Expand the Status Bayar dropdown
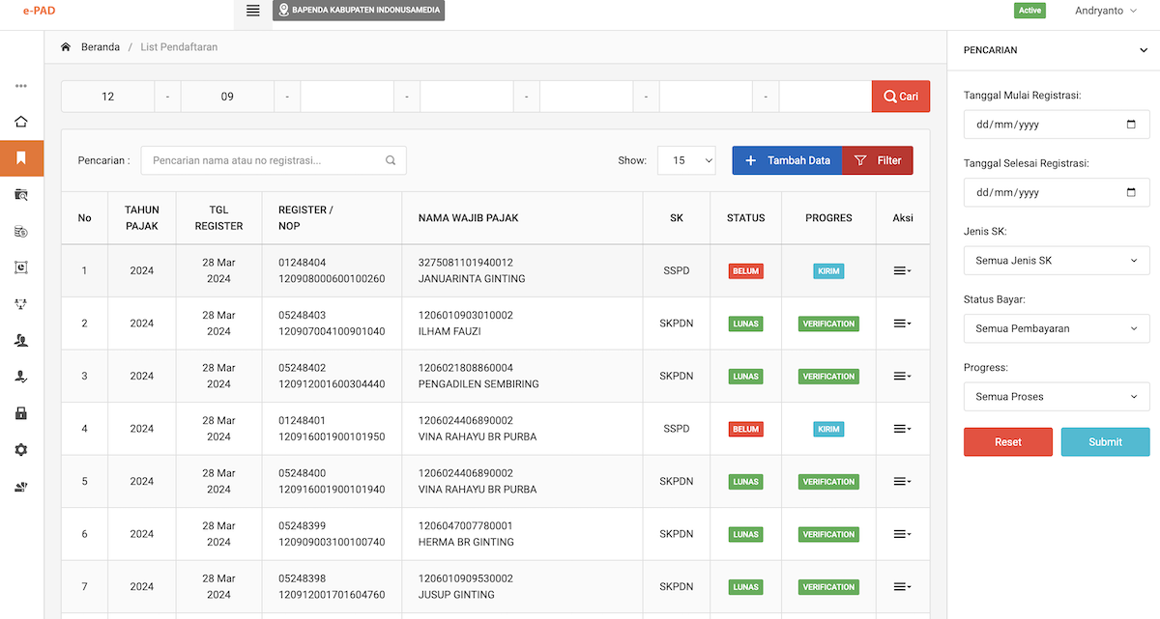The image size is (1160, 619). pos(1056,328)
